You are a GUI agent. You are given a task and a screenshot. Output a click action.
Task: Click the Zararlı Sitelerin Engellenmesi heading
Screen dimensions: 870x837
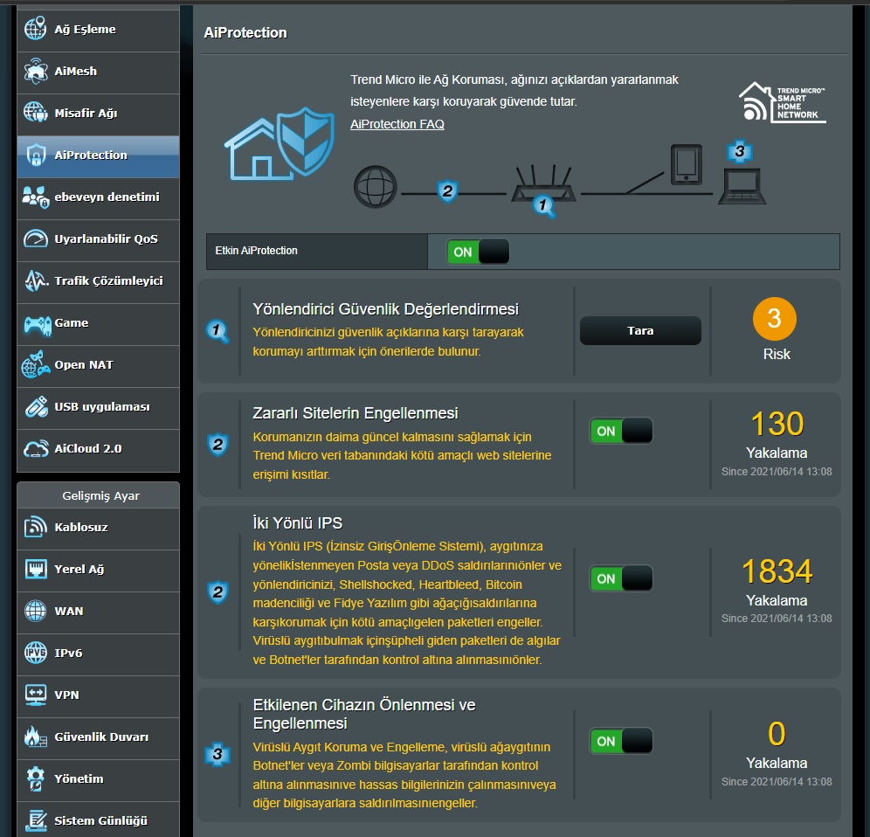point(356,413)
